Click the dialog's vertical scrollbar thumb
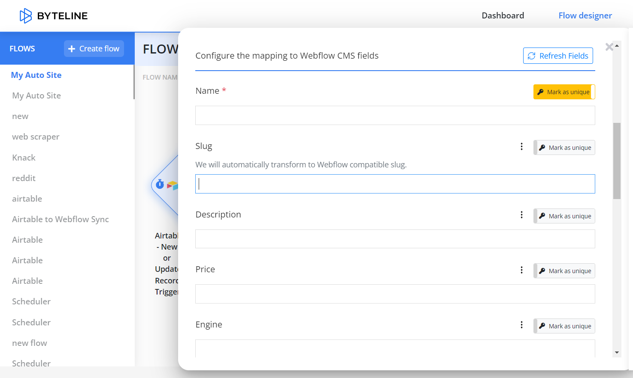The width and height of the screenshot is (633, 378). (617, 161)
